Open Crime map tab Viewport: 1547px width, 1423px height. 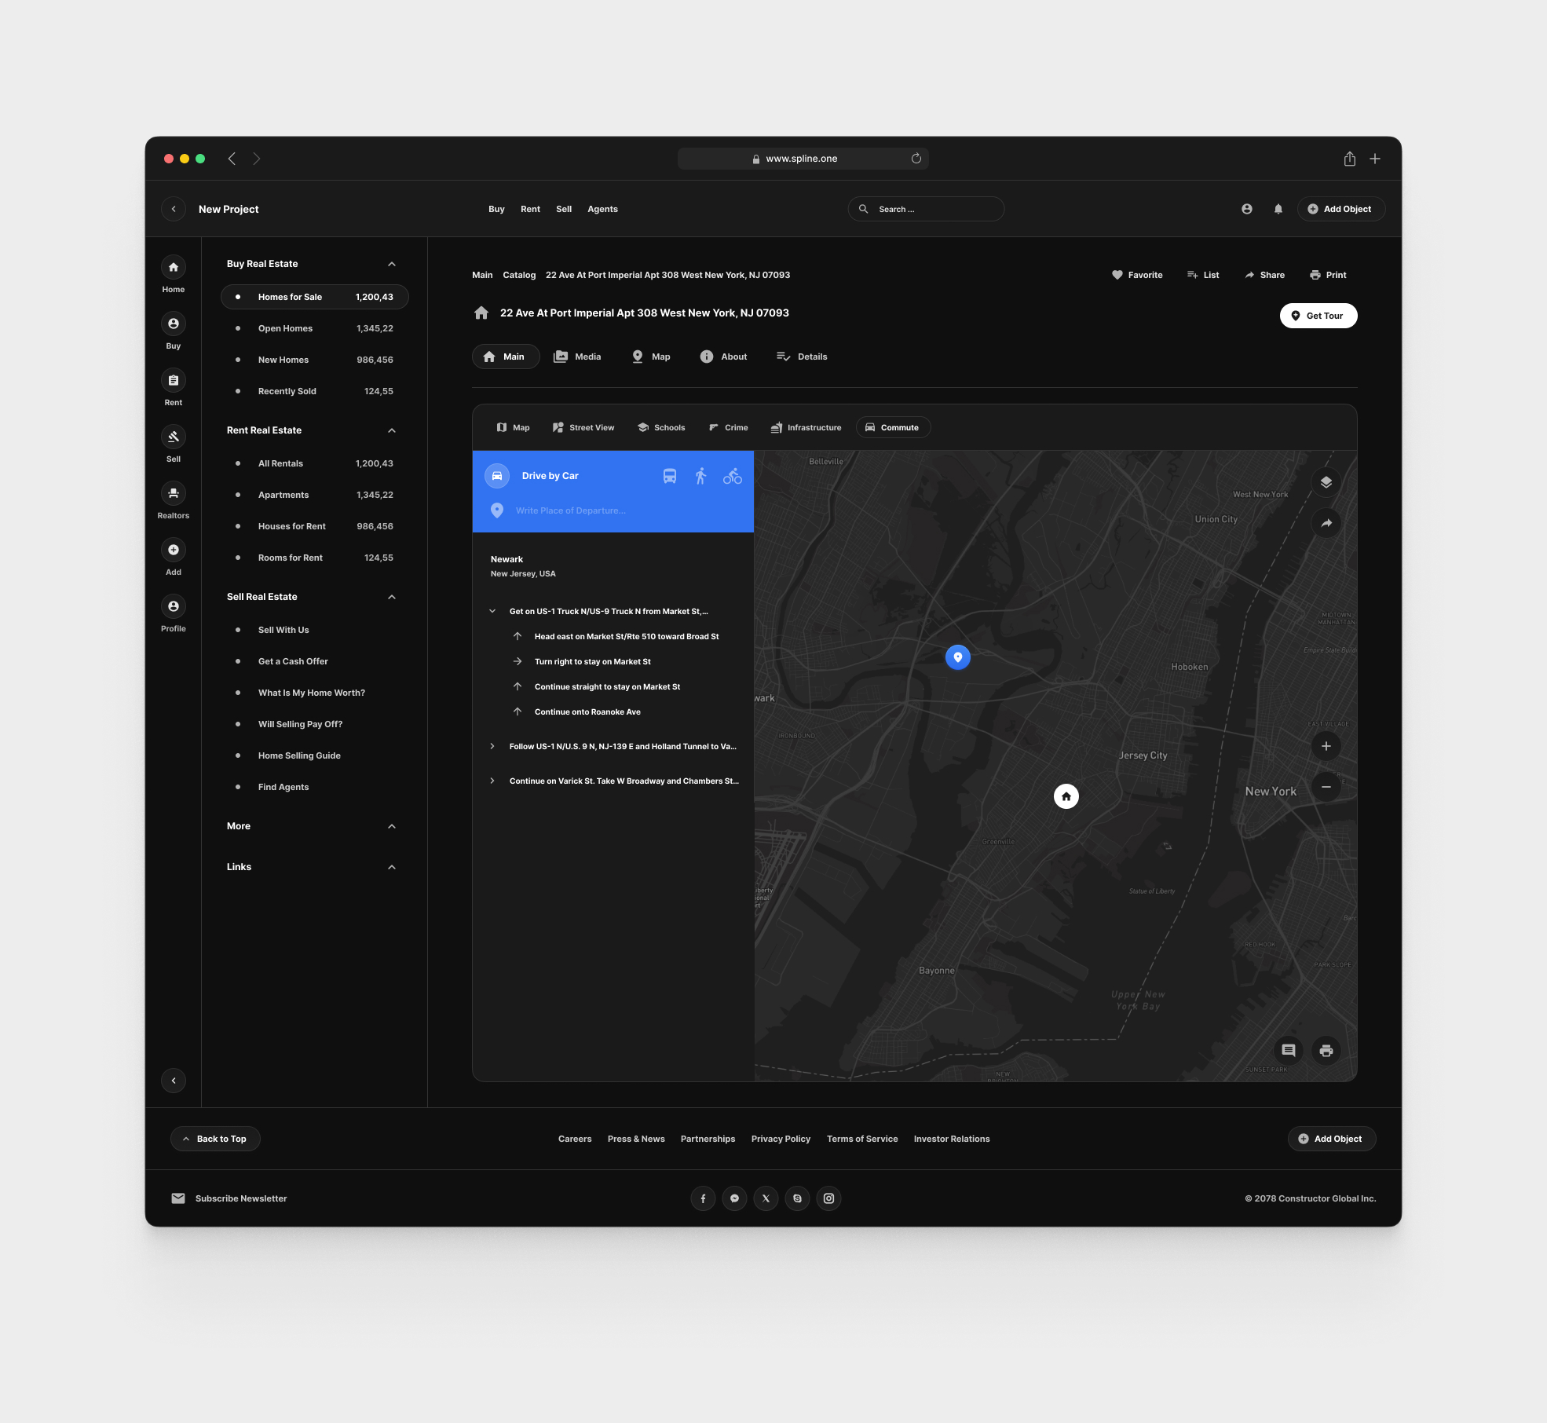click(x=729, y=428)
